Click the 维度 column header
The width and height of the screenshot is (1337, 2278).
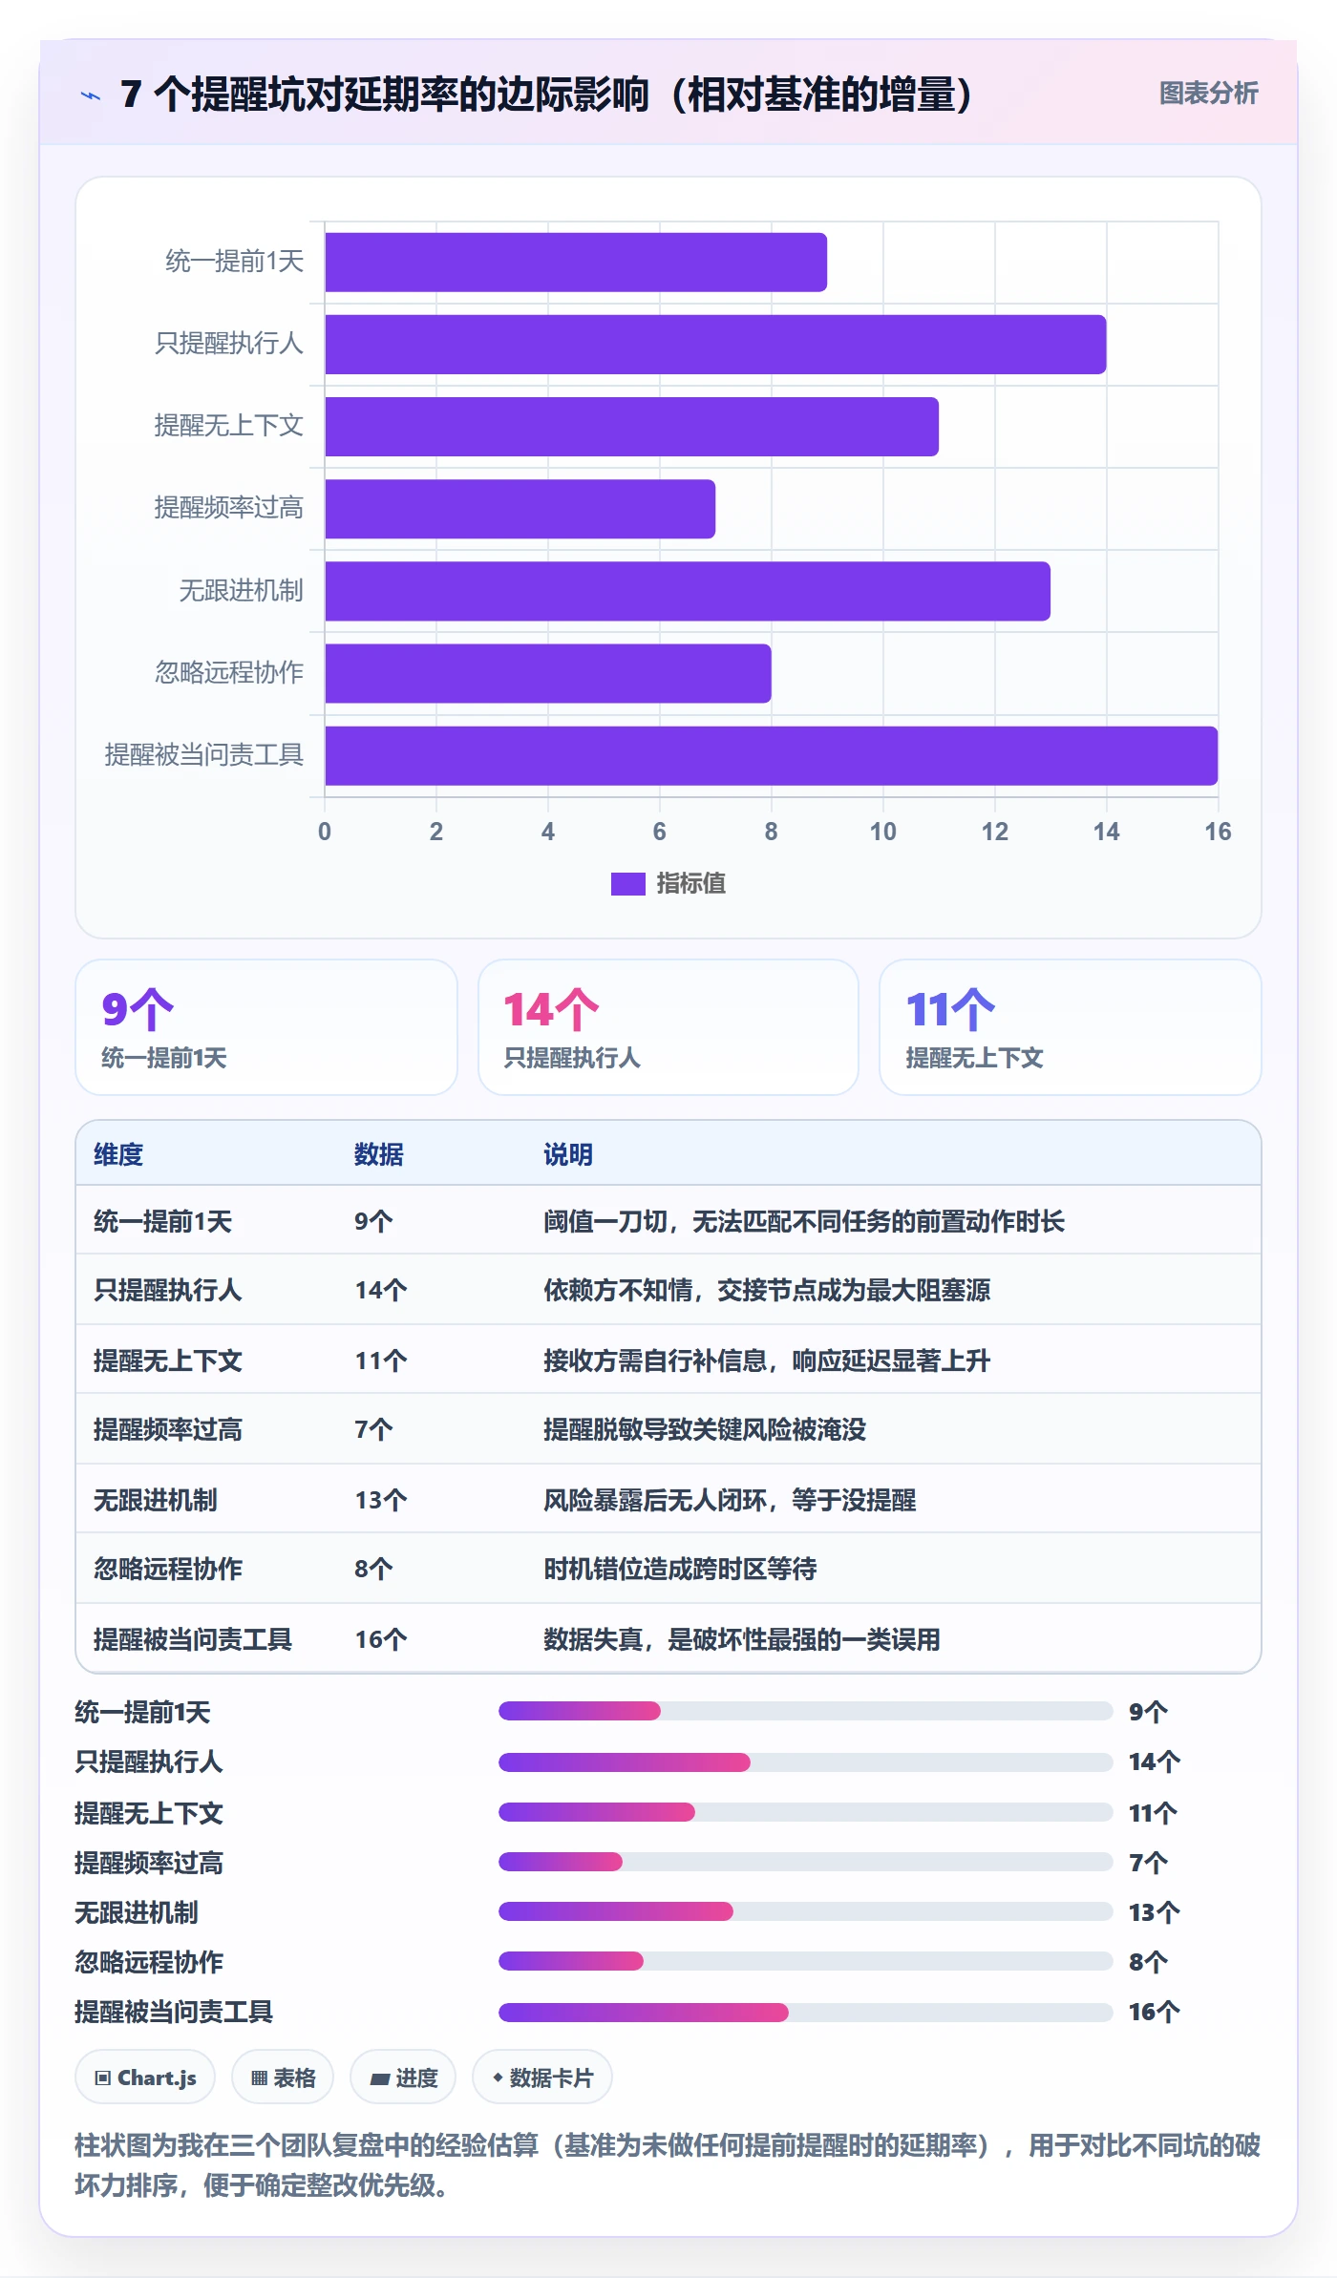coord(118,1154)
